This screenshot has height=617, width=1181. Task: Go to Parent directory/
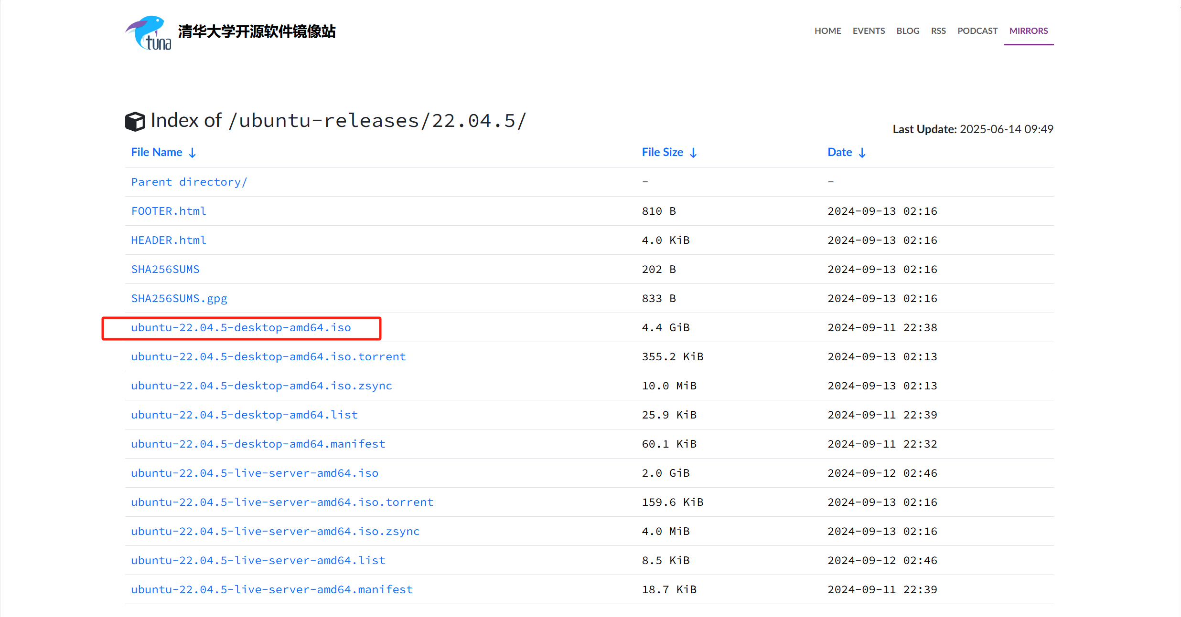click(x=189, y=182)
